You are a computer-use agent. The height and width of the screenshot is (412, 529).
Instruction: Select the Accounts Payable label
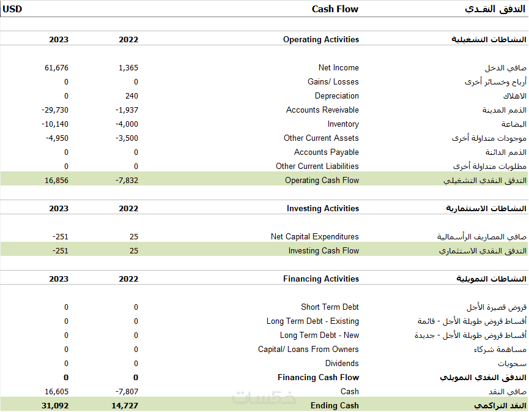coord(326,152)
